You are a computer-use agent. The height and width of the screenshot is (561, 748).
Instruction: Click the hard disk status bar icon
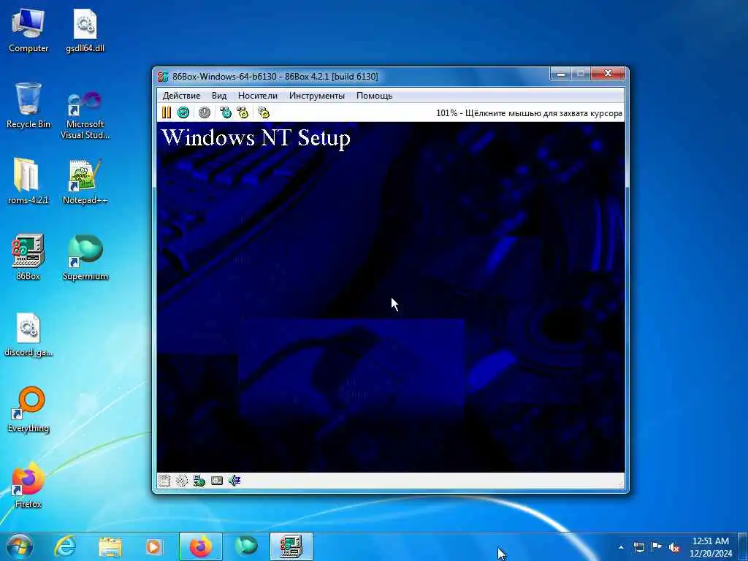pyautogui.click(x=216, y=481)
